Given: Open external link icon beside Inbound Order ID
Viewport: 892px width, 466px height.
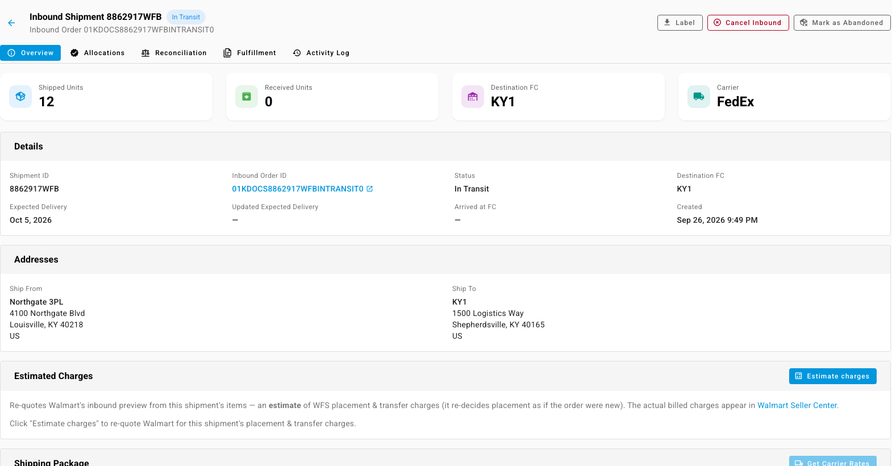Looking at the screenshot, I should click(370, 189).
